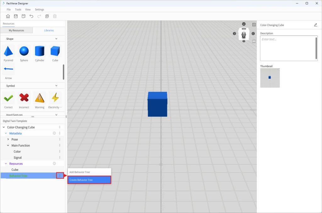This screenshot has height=213, width=322.
Task: Click the top down-arrow on the view gizmo
Action: click(x=244, y=24)
